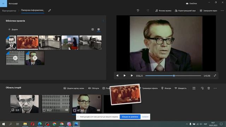
Task: Click Більше не ділитися to stop sharing
Action: tap(130, 117)
